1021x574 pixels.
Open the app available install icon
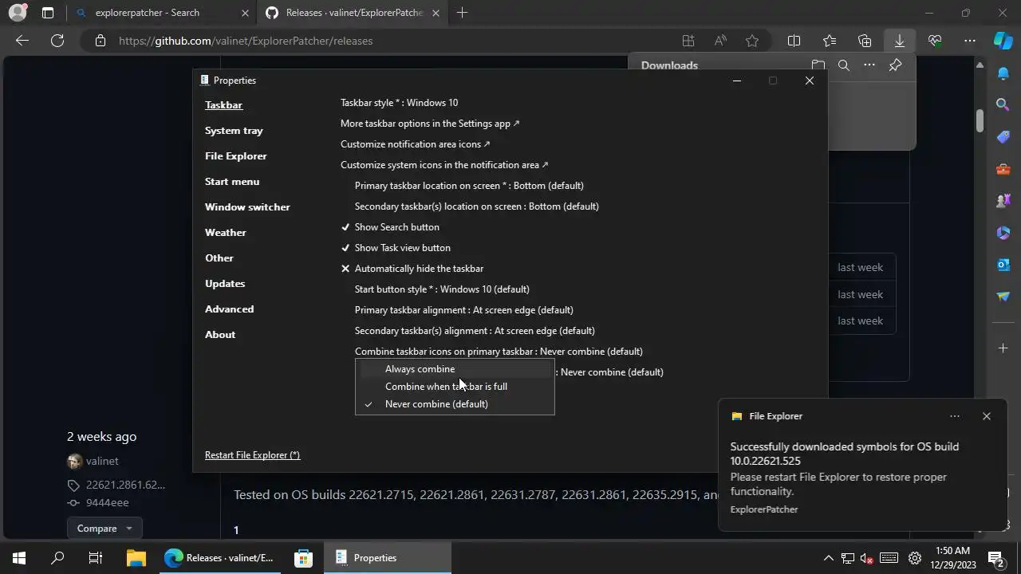point(688,41)
